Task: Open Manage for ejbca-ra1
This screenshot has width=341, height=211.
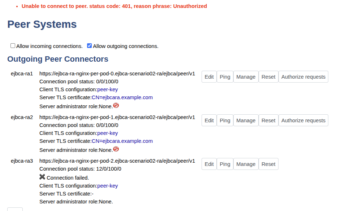Action: (x=246, y=77)
